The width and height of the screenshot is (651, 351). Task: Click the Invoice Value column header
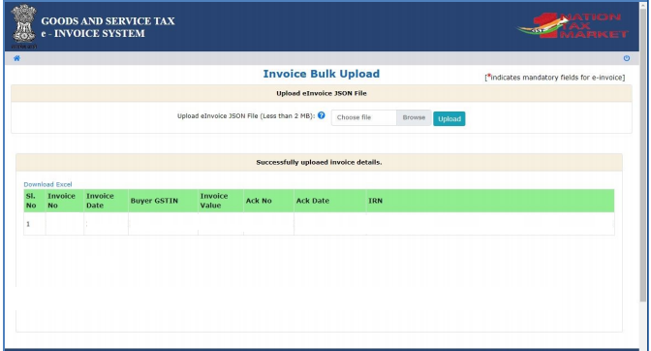point(221,201)
